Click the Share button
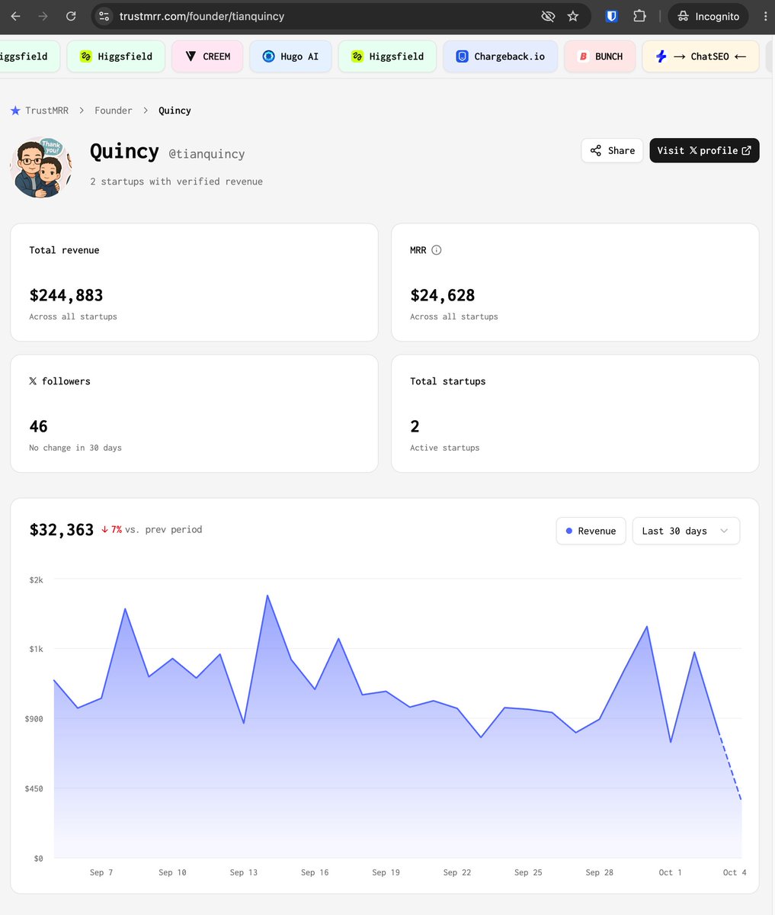This screenshot has height=915, width=775. point(612,150)
